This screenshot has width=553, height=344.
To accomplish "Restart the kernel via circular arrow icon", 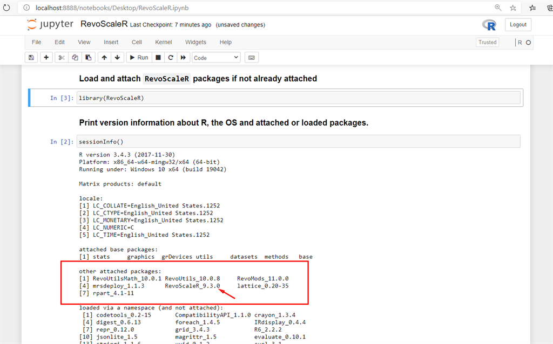I will 170,57.
